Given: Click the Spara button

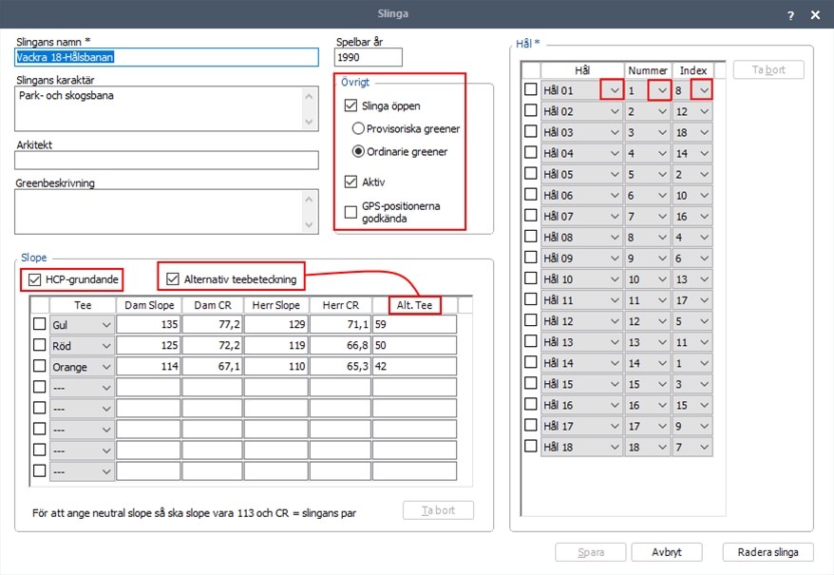Looking at the screenshot, I should (x=591, y=552).
